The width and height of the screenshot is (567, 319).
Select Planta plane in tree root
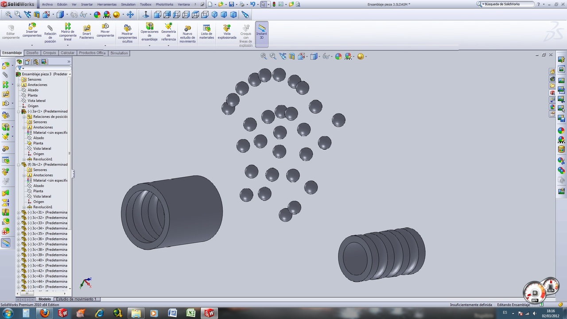tap(33, 95)
